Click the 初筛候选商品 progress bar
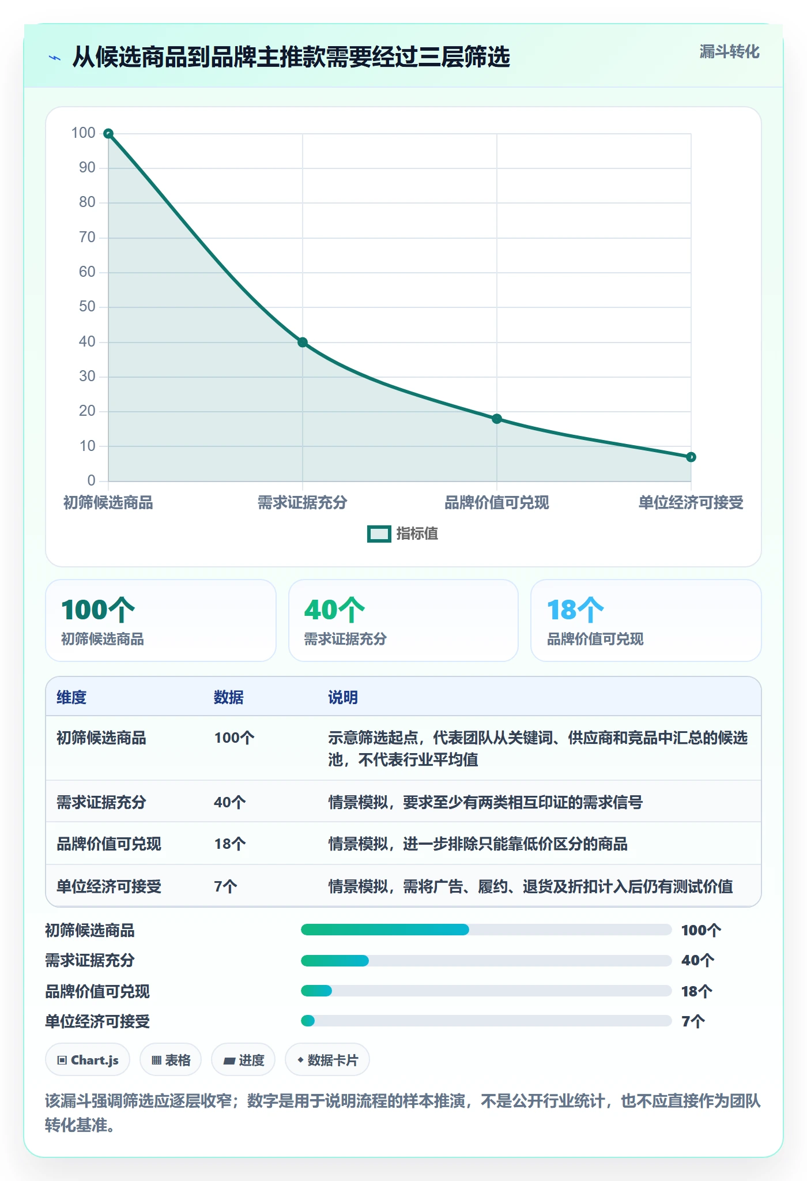The height and width of the screenshot is (1181, 807). tap(486, 930)
